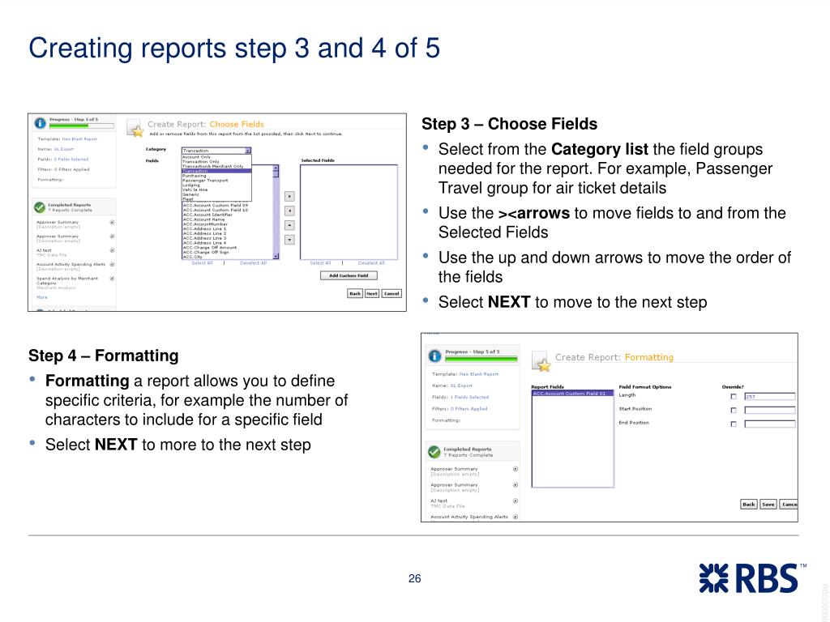Click Add Custom Field button
Screen dimensions: 830x622
coord(349,275)
